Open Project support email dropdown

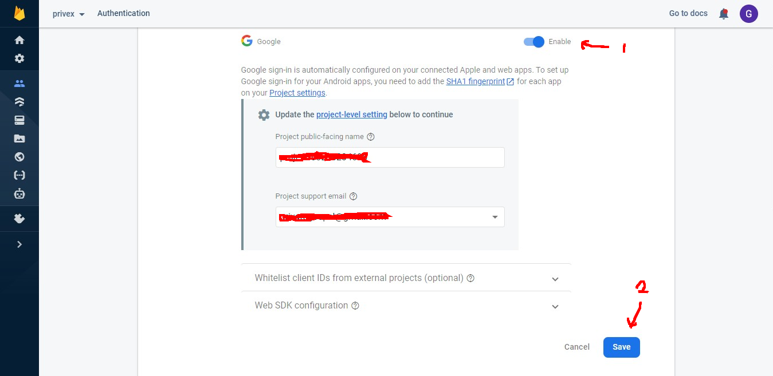click(495, 217)
